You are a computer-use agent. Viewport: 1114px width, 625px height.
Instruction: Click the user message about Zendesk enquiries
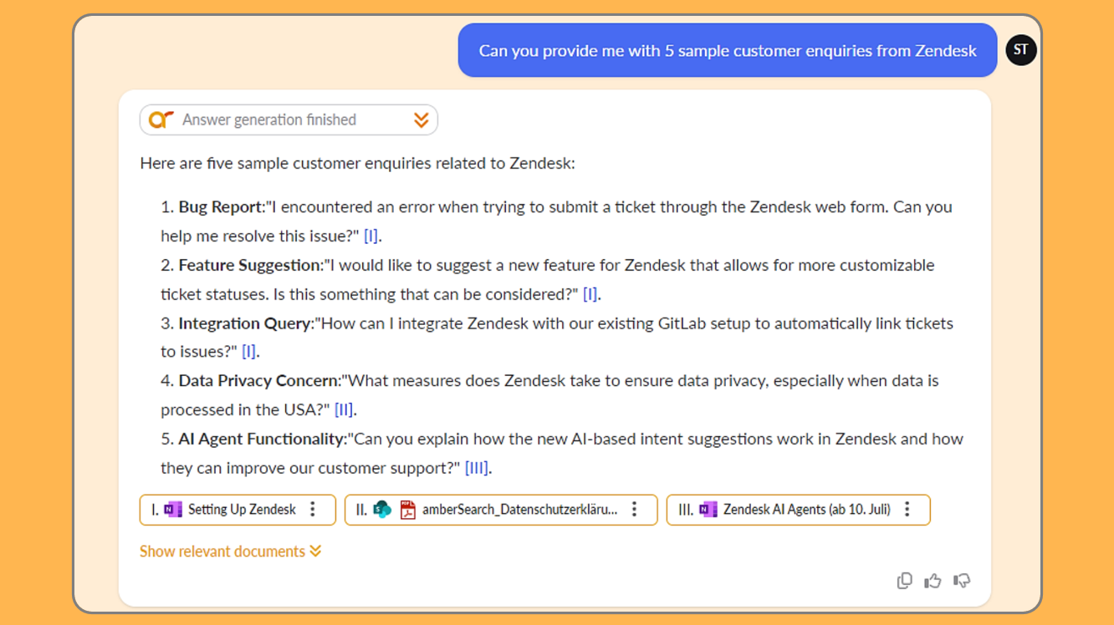728,50
